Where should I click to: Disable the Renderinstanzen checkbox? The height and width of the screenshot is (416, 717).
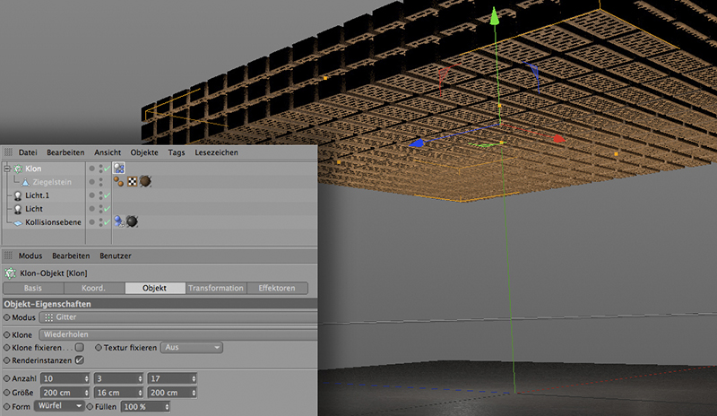[79, 360]
